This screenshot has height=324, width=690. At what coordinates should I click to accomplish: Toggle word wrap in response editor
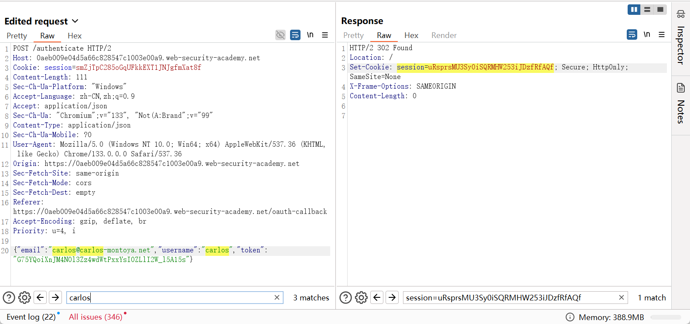tap(632, 34)
